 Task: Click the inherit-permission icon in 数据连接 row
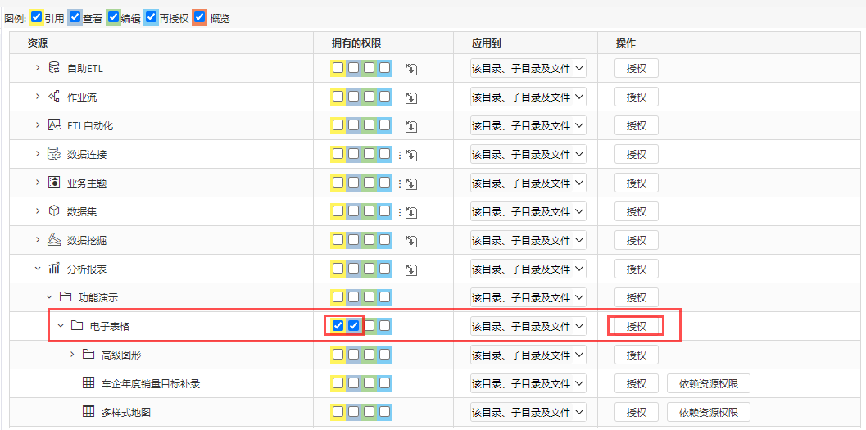point(411,156)
